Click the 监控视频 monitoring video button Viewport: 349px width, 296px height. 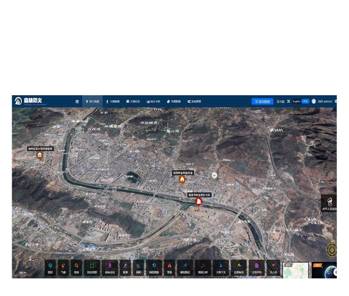(x=262, y=101)
